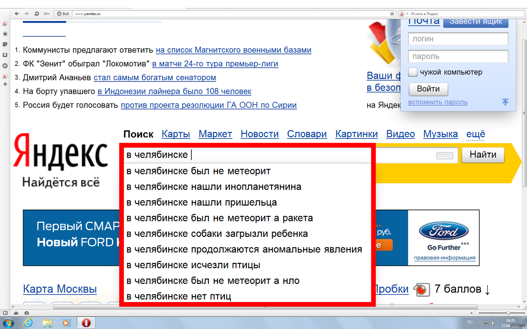The width and height of the screenshot is (527, 329).
Task: Select suggestion в челябинске нашли пришельца
Action: pos(247,202)
